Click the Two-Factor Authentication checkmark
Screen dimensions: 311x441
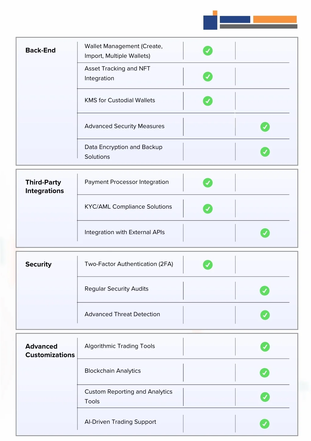click(208, 265)
